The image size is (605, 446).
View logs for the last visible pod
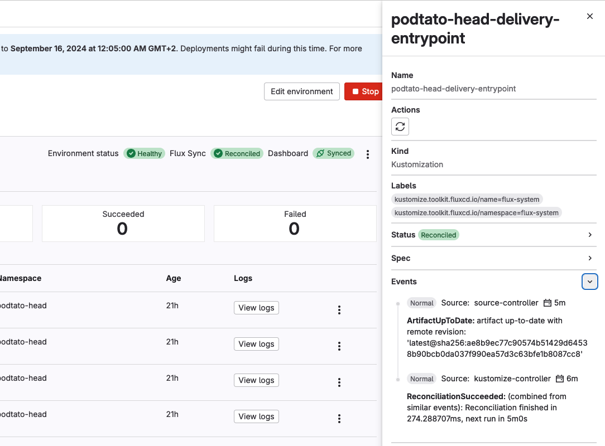(x=256, y=416)
